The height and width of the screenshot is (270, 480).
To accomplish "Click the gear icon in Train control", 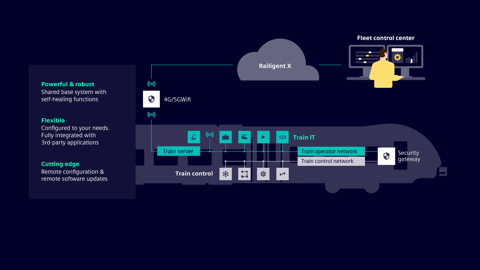I will pos(263,174).
